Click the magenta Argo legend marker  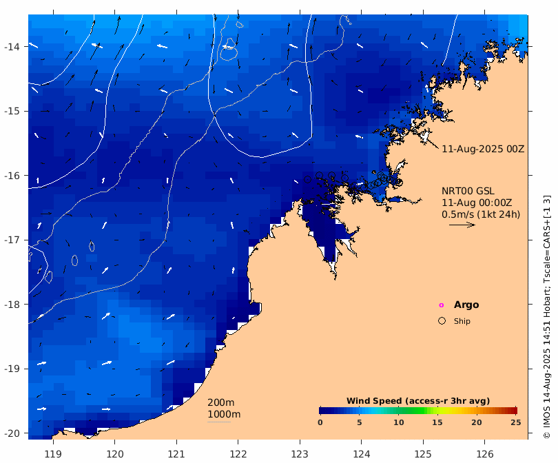coord(442,305)
